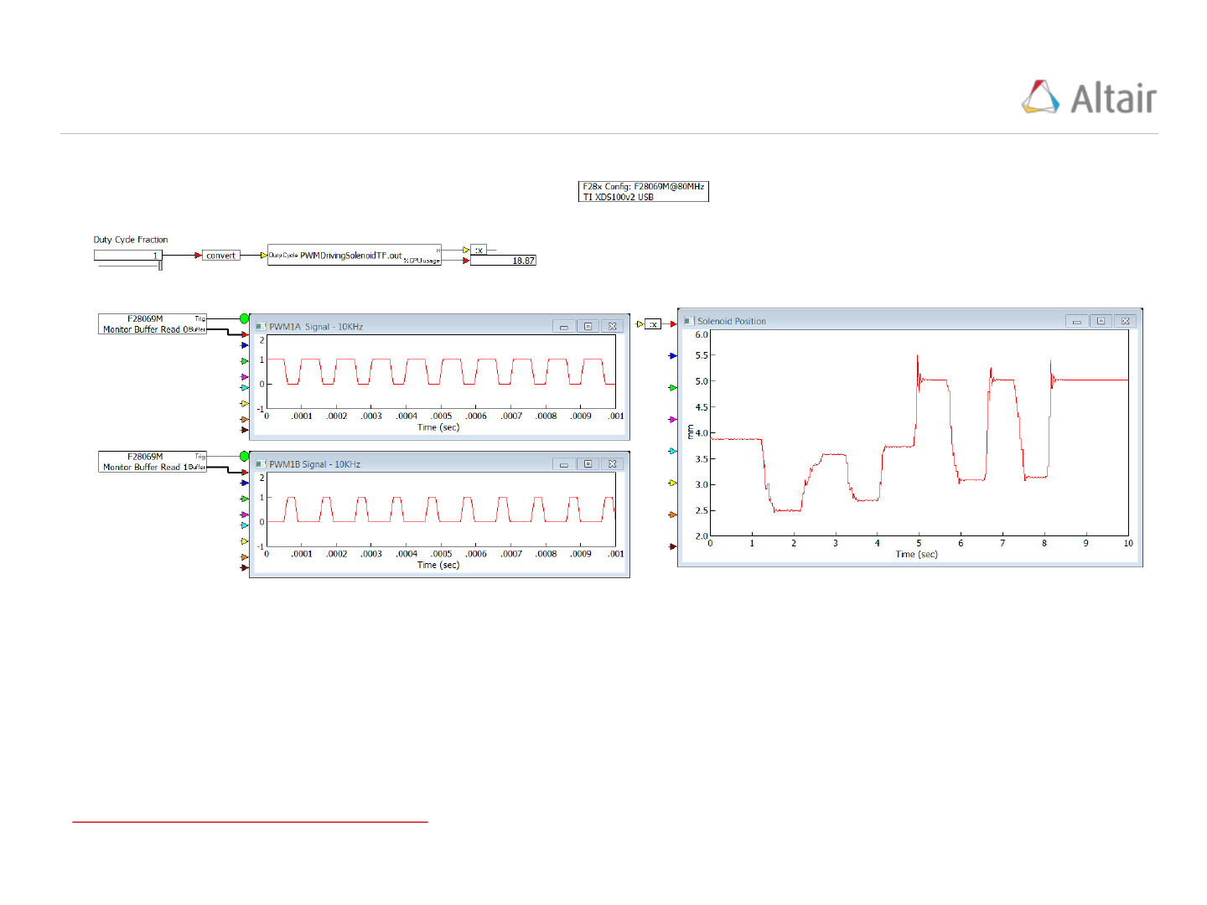Close the Solenoid Position plot window

[1126, 321]
